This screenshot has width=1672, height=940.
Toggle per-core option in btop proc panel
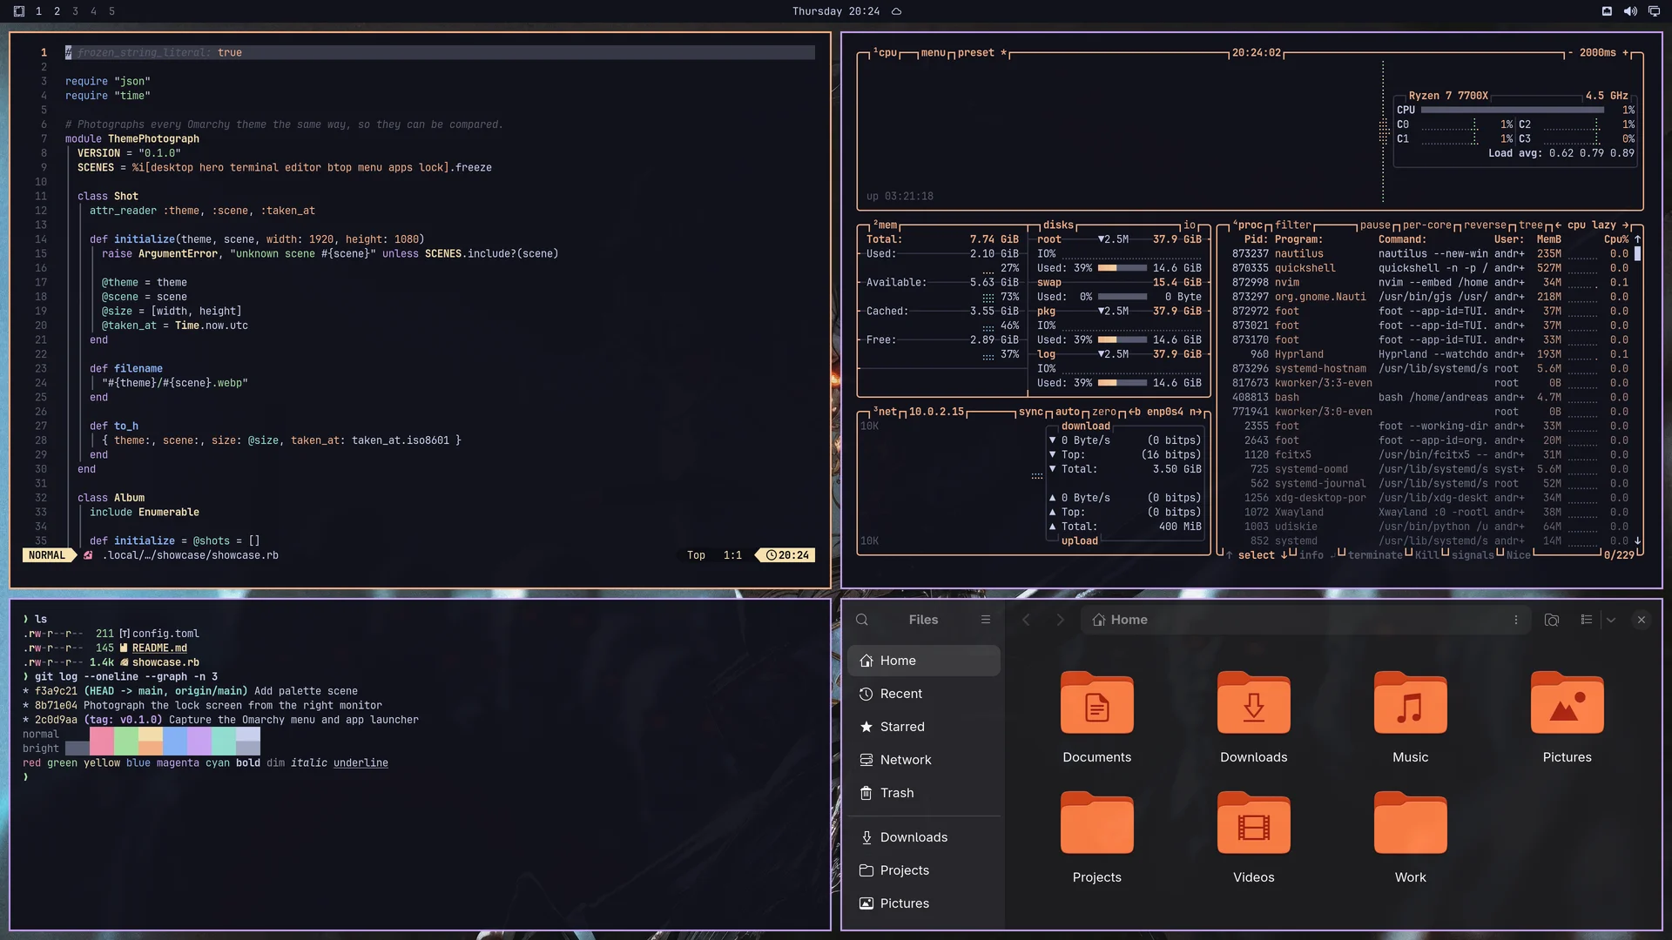1426,225
